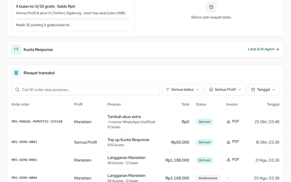Click the Belum ada riwayat saldo message
Viewport: 291px width, 182px height.
[211, 17]
